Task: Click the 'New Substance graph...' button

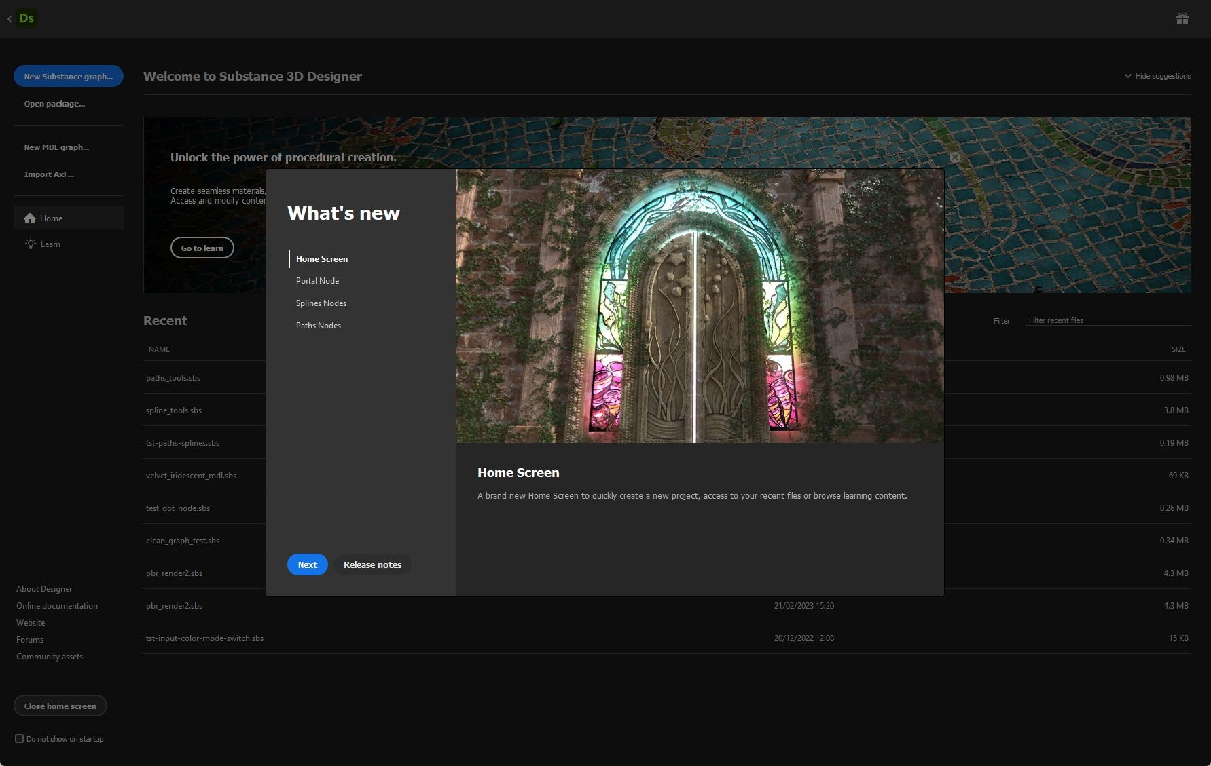Action: [68, 76]
